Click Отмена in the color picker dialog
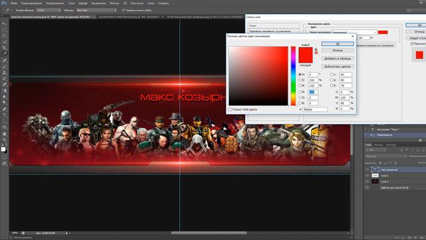The image size is (426, 240). pyautogui.click(x=337, y=51)
